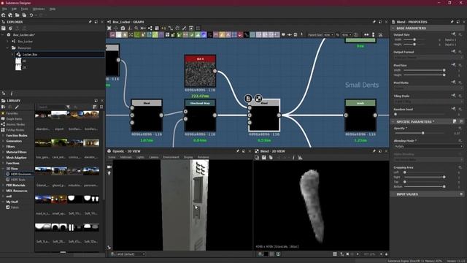Click the share-node icon in graph toolbar
467x263 pixels.
[x=150, y=28]
